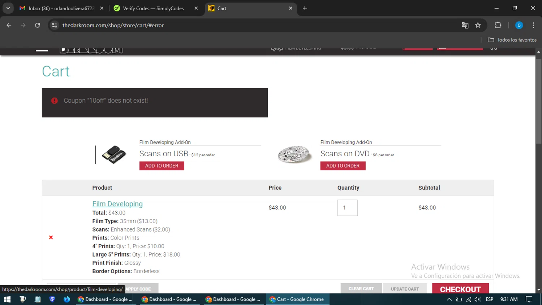
Task: Click the Subtotal column header
Action: coord(429,188)
